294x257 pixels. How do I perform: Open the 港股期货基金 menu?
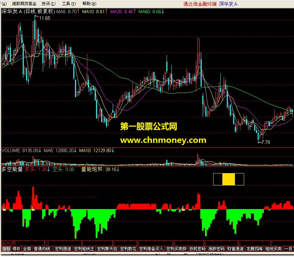[x=24, y=4]
